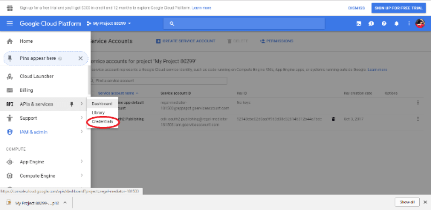Click the Google Cloud Platform logo text
The height and width of the screenshot is (210, 431).
coord(50,24)
